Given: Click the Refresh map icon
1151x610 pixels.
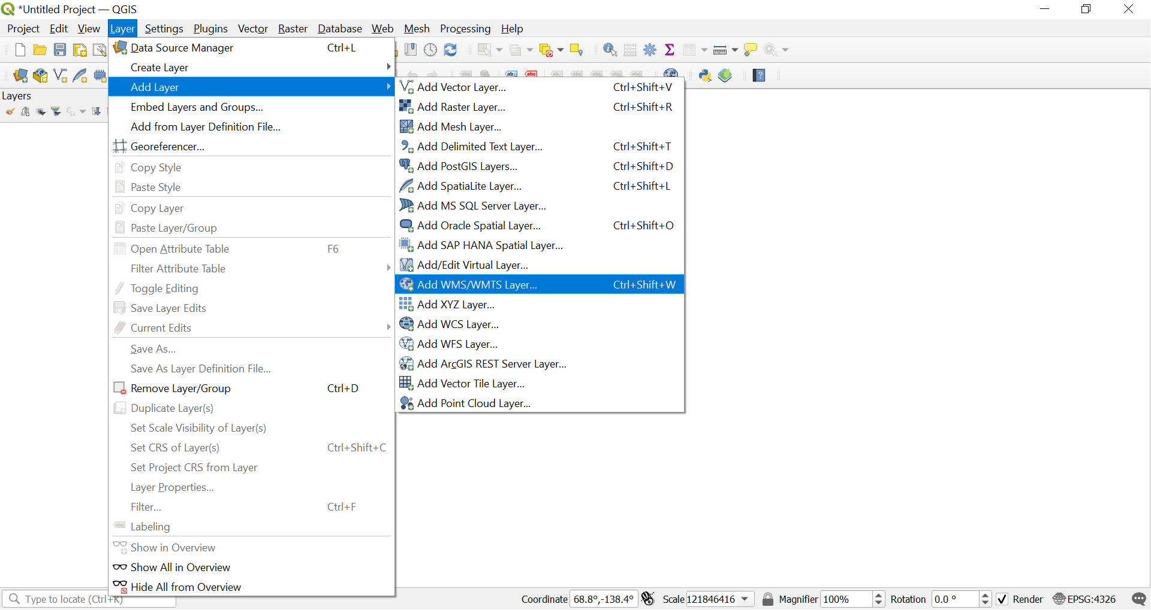Looking at the screenshot, I should 450,50.
